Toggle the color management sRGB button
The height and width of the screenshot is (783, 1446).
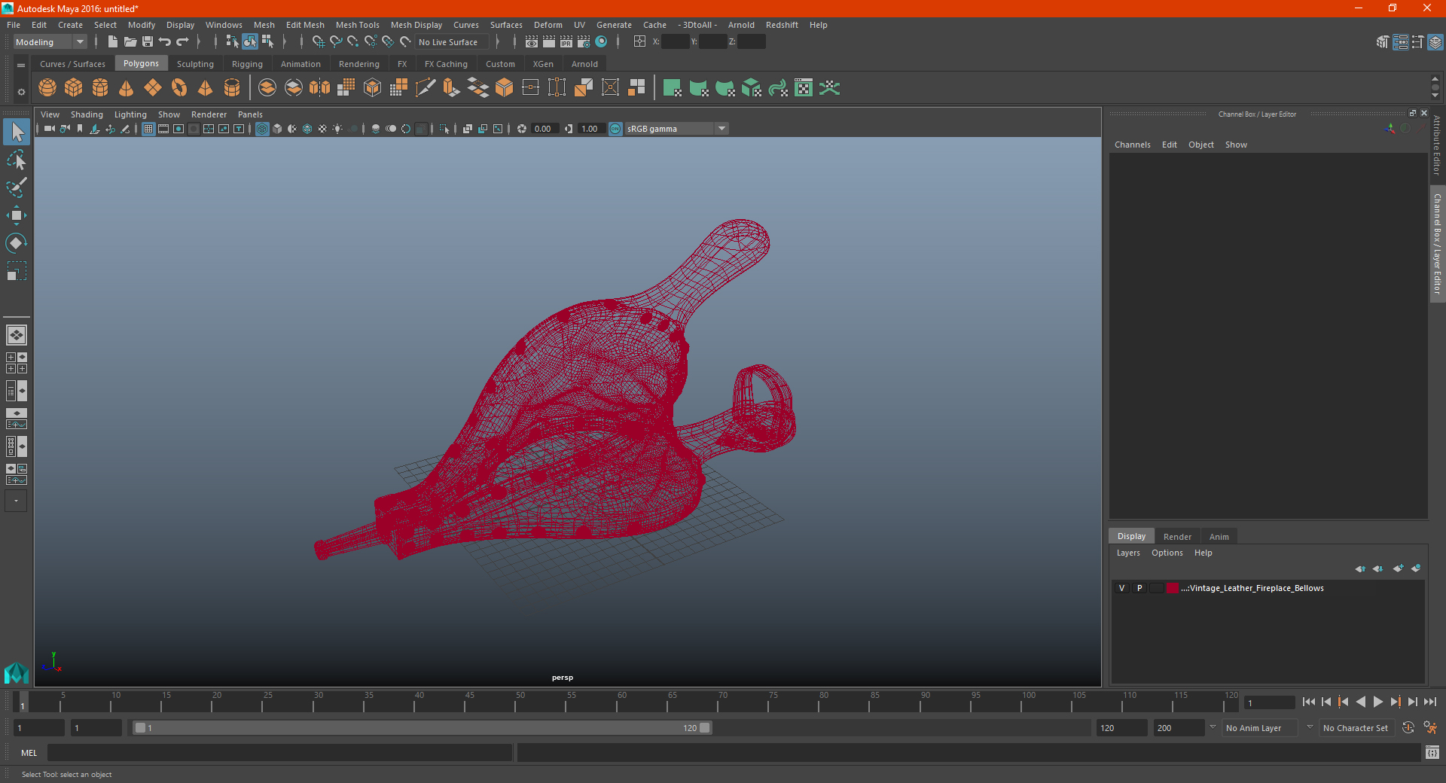click(615, 129)
